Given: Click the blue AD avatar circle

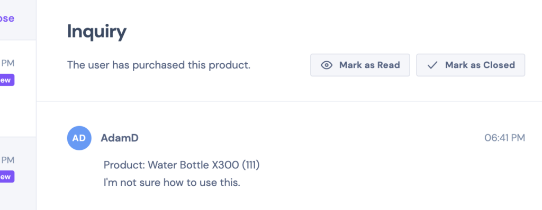Looking at the screenshot, I should pos(79,138).
